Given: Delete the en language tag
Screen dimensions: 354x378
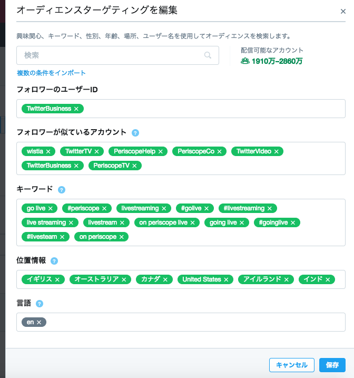Looking at the screenshot, I should (x=39, y=322).
